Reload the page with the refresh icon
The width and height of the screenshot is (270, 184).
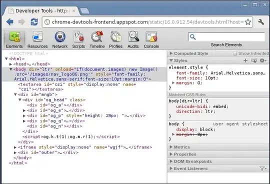tap(34, 22)
